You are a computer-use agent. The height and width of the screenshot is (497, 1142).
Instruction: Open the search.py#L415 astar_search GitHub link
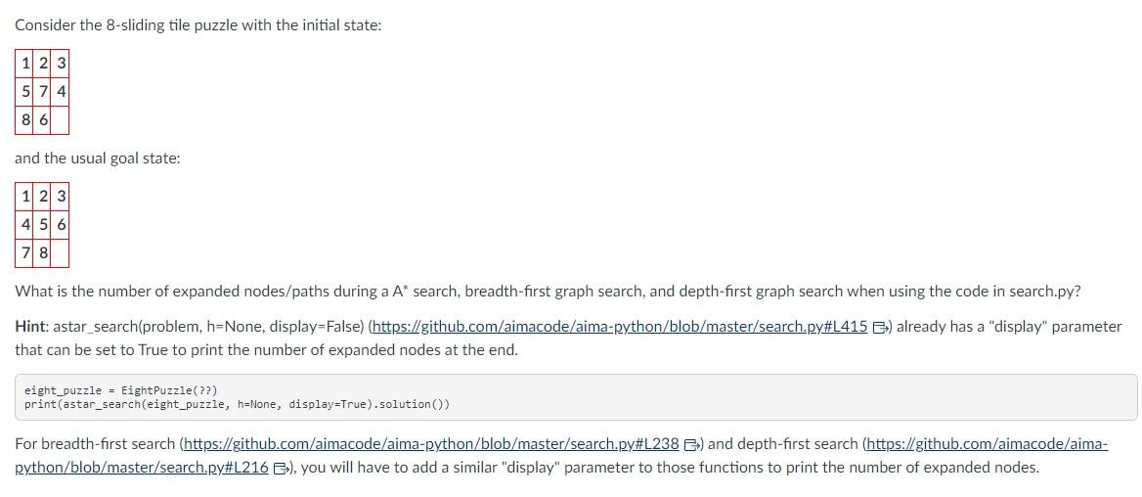tap(618, 327)
